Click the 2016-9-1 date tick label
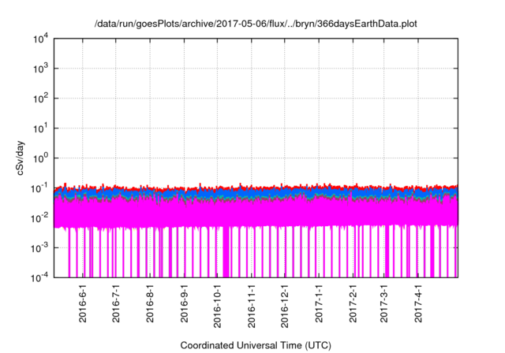Image resolution: width=505 pixels, height=353 pixels. coord(184,303)
